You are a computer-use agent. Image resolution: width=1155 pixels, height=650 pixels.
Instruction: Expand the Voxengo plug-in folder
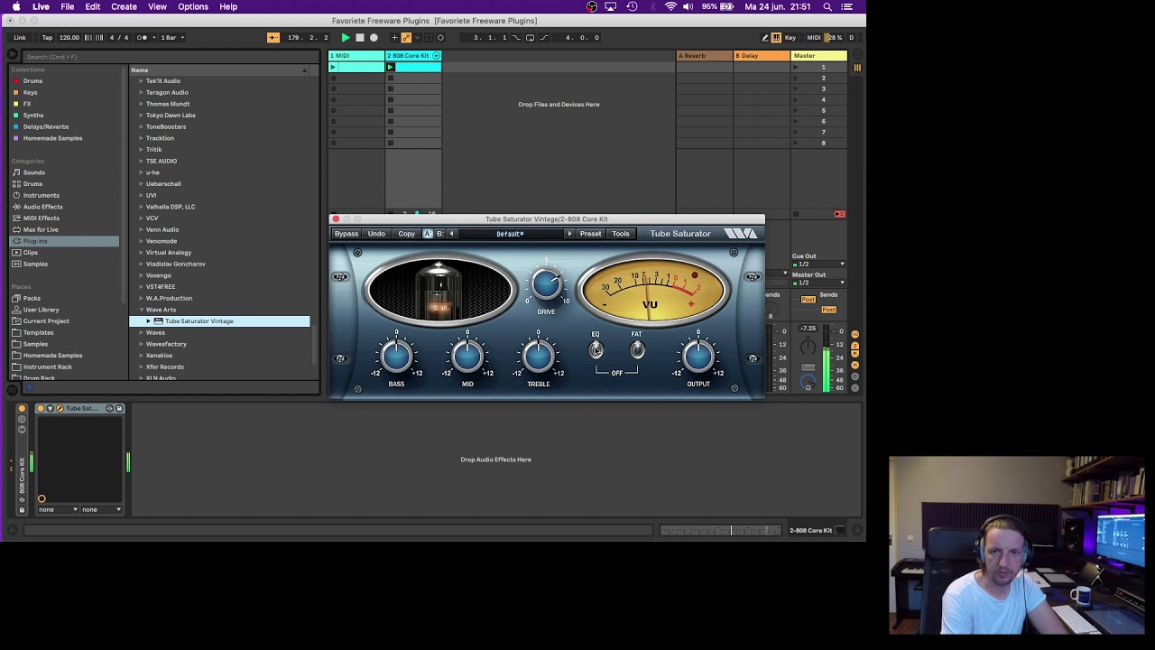point(142,275)
